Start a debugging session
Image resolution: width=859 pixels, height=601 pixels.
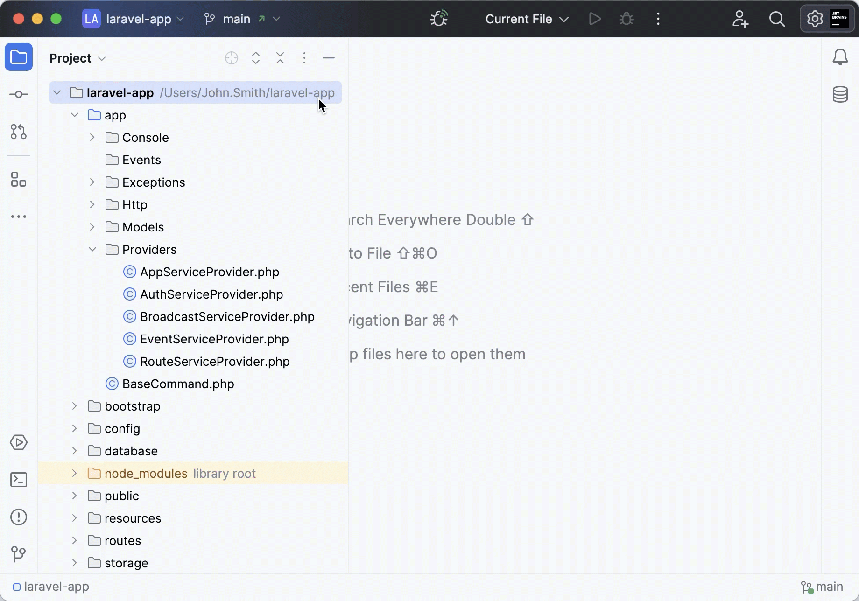pos(626,19)
